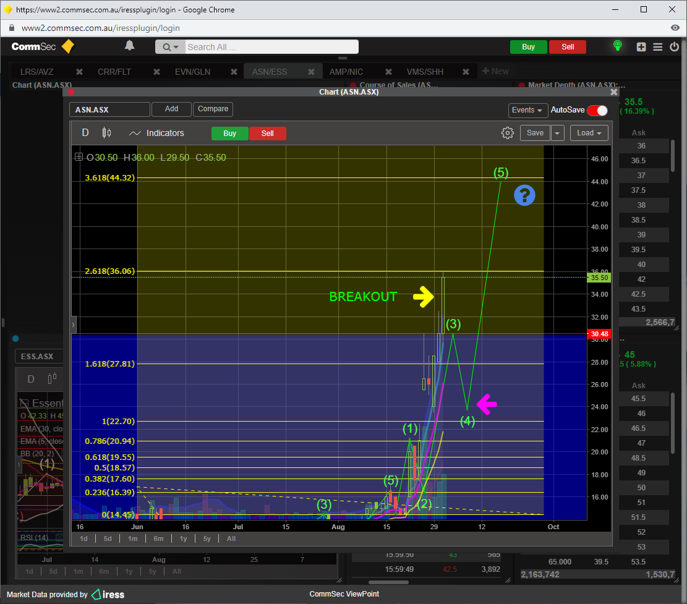Toggle the AutoSave switch off

[x=597, y=110]
